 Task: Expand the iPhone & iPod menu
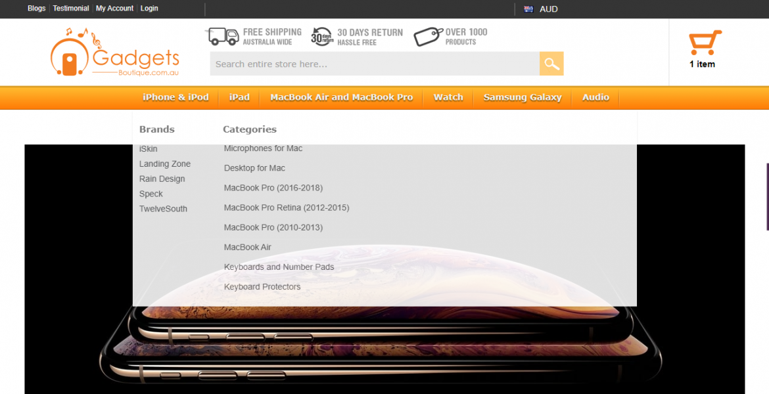[x=175, y=97]
